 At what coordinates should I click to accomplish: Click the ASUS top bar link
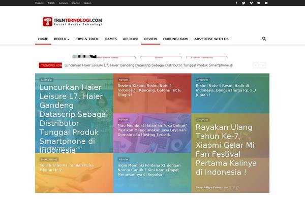(x=51, y=3)
